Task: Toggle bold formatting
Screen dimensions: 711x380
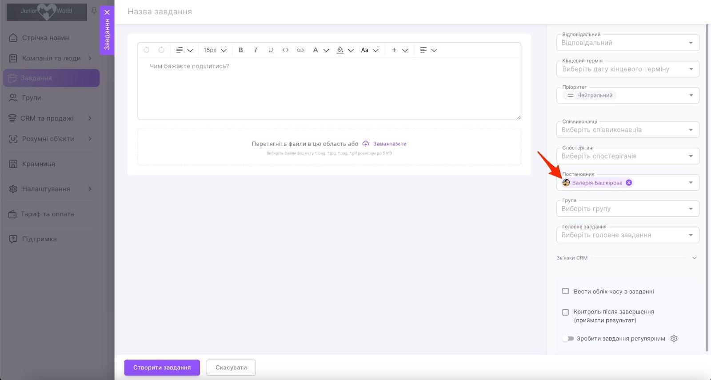Action: (241, 50)
